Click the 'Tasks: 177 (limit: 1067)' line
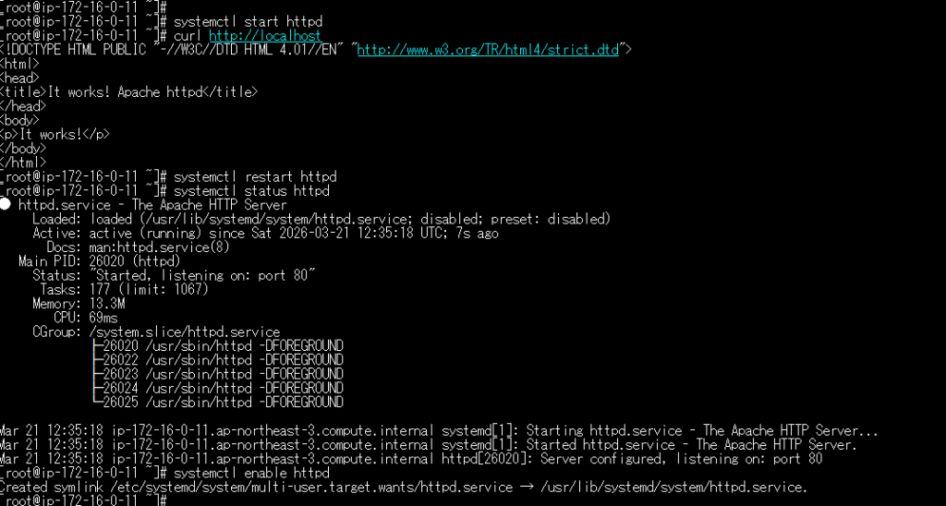946x506 pixels. tap(125, 289)
